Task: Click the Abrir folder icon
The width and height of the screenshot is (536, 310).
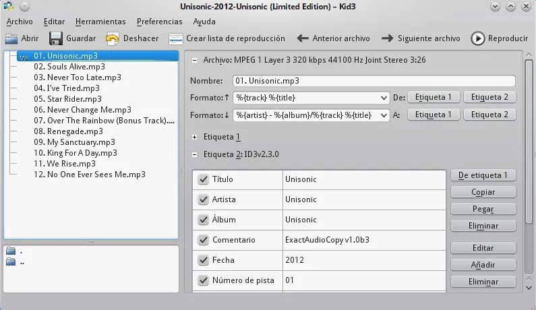Action: click(x=11, y=38)
